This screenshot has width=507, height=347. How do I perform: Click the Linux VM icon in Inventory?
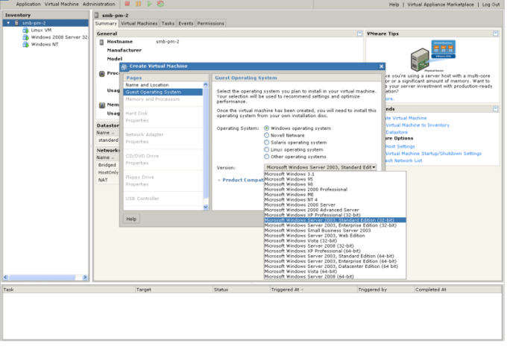pyautogui.click(x=25, y=30)
